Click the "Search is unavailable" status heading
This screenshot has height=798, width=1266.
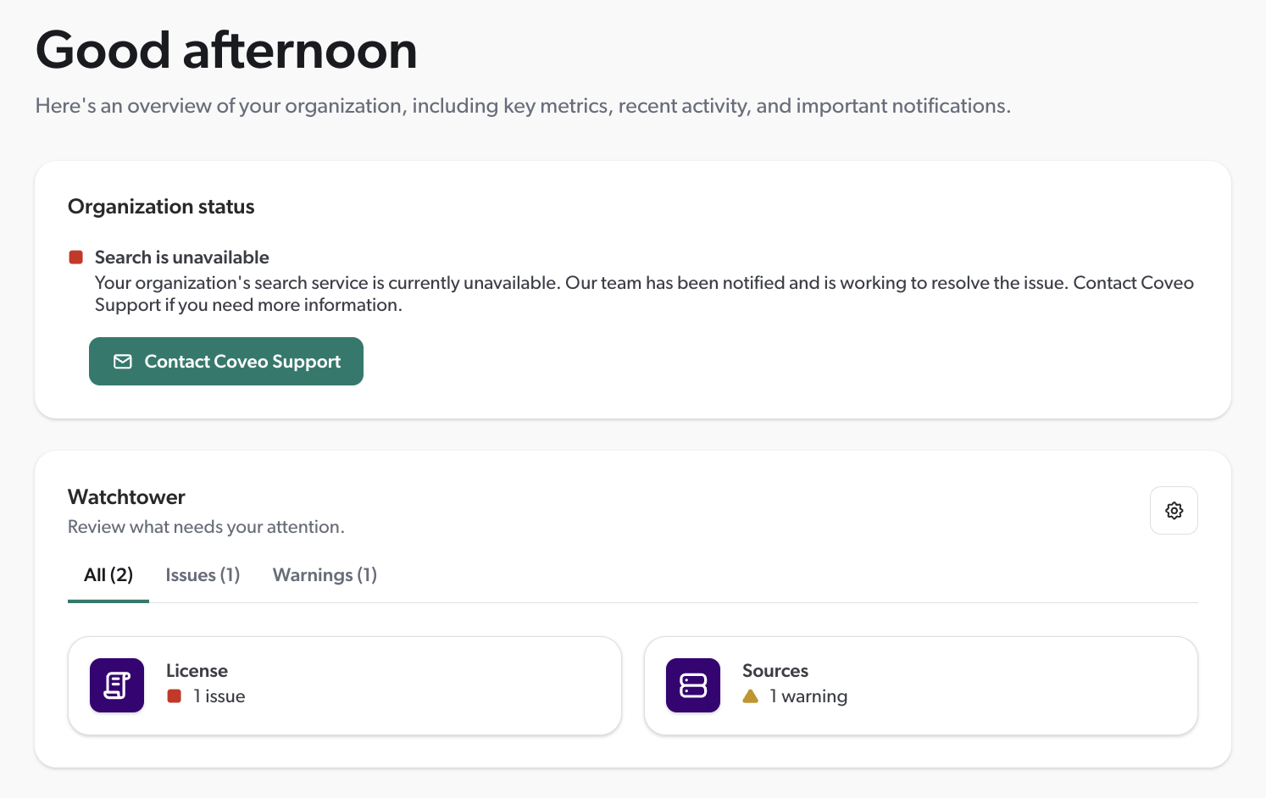click(x=182, y=258)
